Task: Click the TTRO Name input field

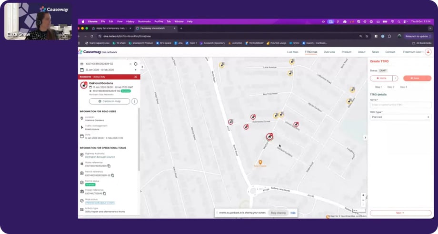Action: pyautogui.click(x=400, y=105)
